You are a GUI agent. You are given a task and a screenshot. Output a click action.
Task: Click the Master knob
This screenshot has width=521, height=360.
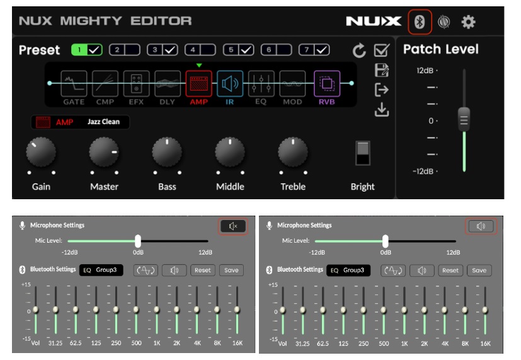point(104,152)
